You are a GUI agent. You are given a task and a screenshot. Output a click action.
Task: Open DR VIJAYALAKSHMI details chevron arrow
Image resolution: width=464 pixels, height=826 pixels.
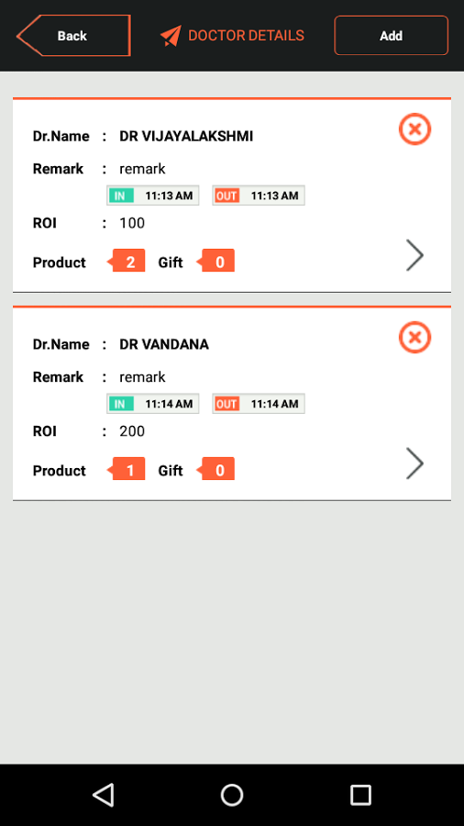[x=414, y=255]
